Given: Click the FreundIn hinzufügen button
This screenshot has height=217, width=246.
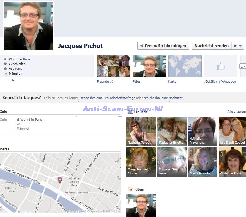Looking at the screenshot, I should (163, 46).
